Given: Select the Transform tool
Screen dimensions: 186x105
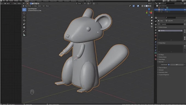Looking at the screenshot, I should point(24,27).
